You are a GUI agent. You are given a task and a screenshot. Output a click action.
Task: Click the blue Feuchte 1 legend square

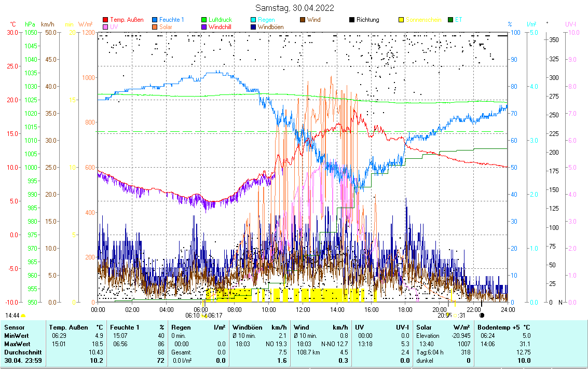(155, 20)
